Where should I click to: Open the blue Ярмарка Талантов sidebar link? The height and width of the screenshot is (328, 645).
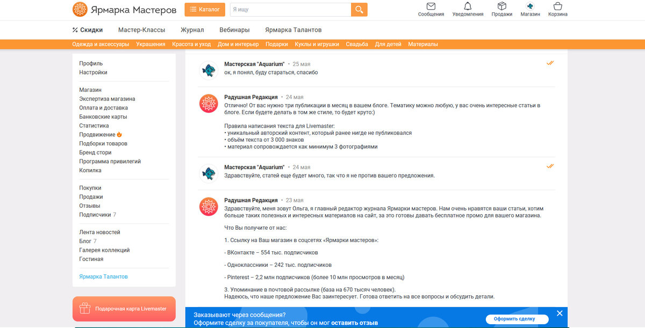[103, 276]
